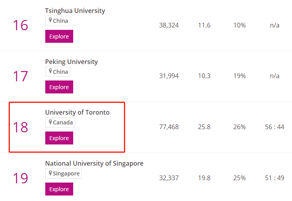Screen dimensions: 292x201
Task: Click the 56 : 44 gender ratio value
Action: point(275,127)
